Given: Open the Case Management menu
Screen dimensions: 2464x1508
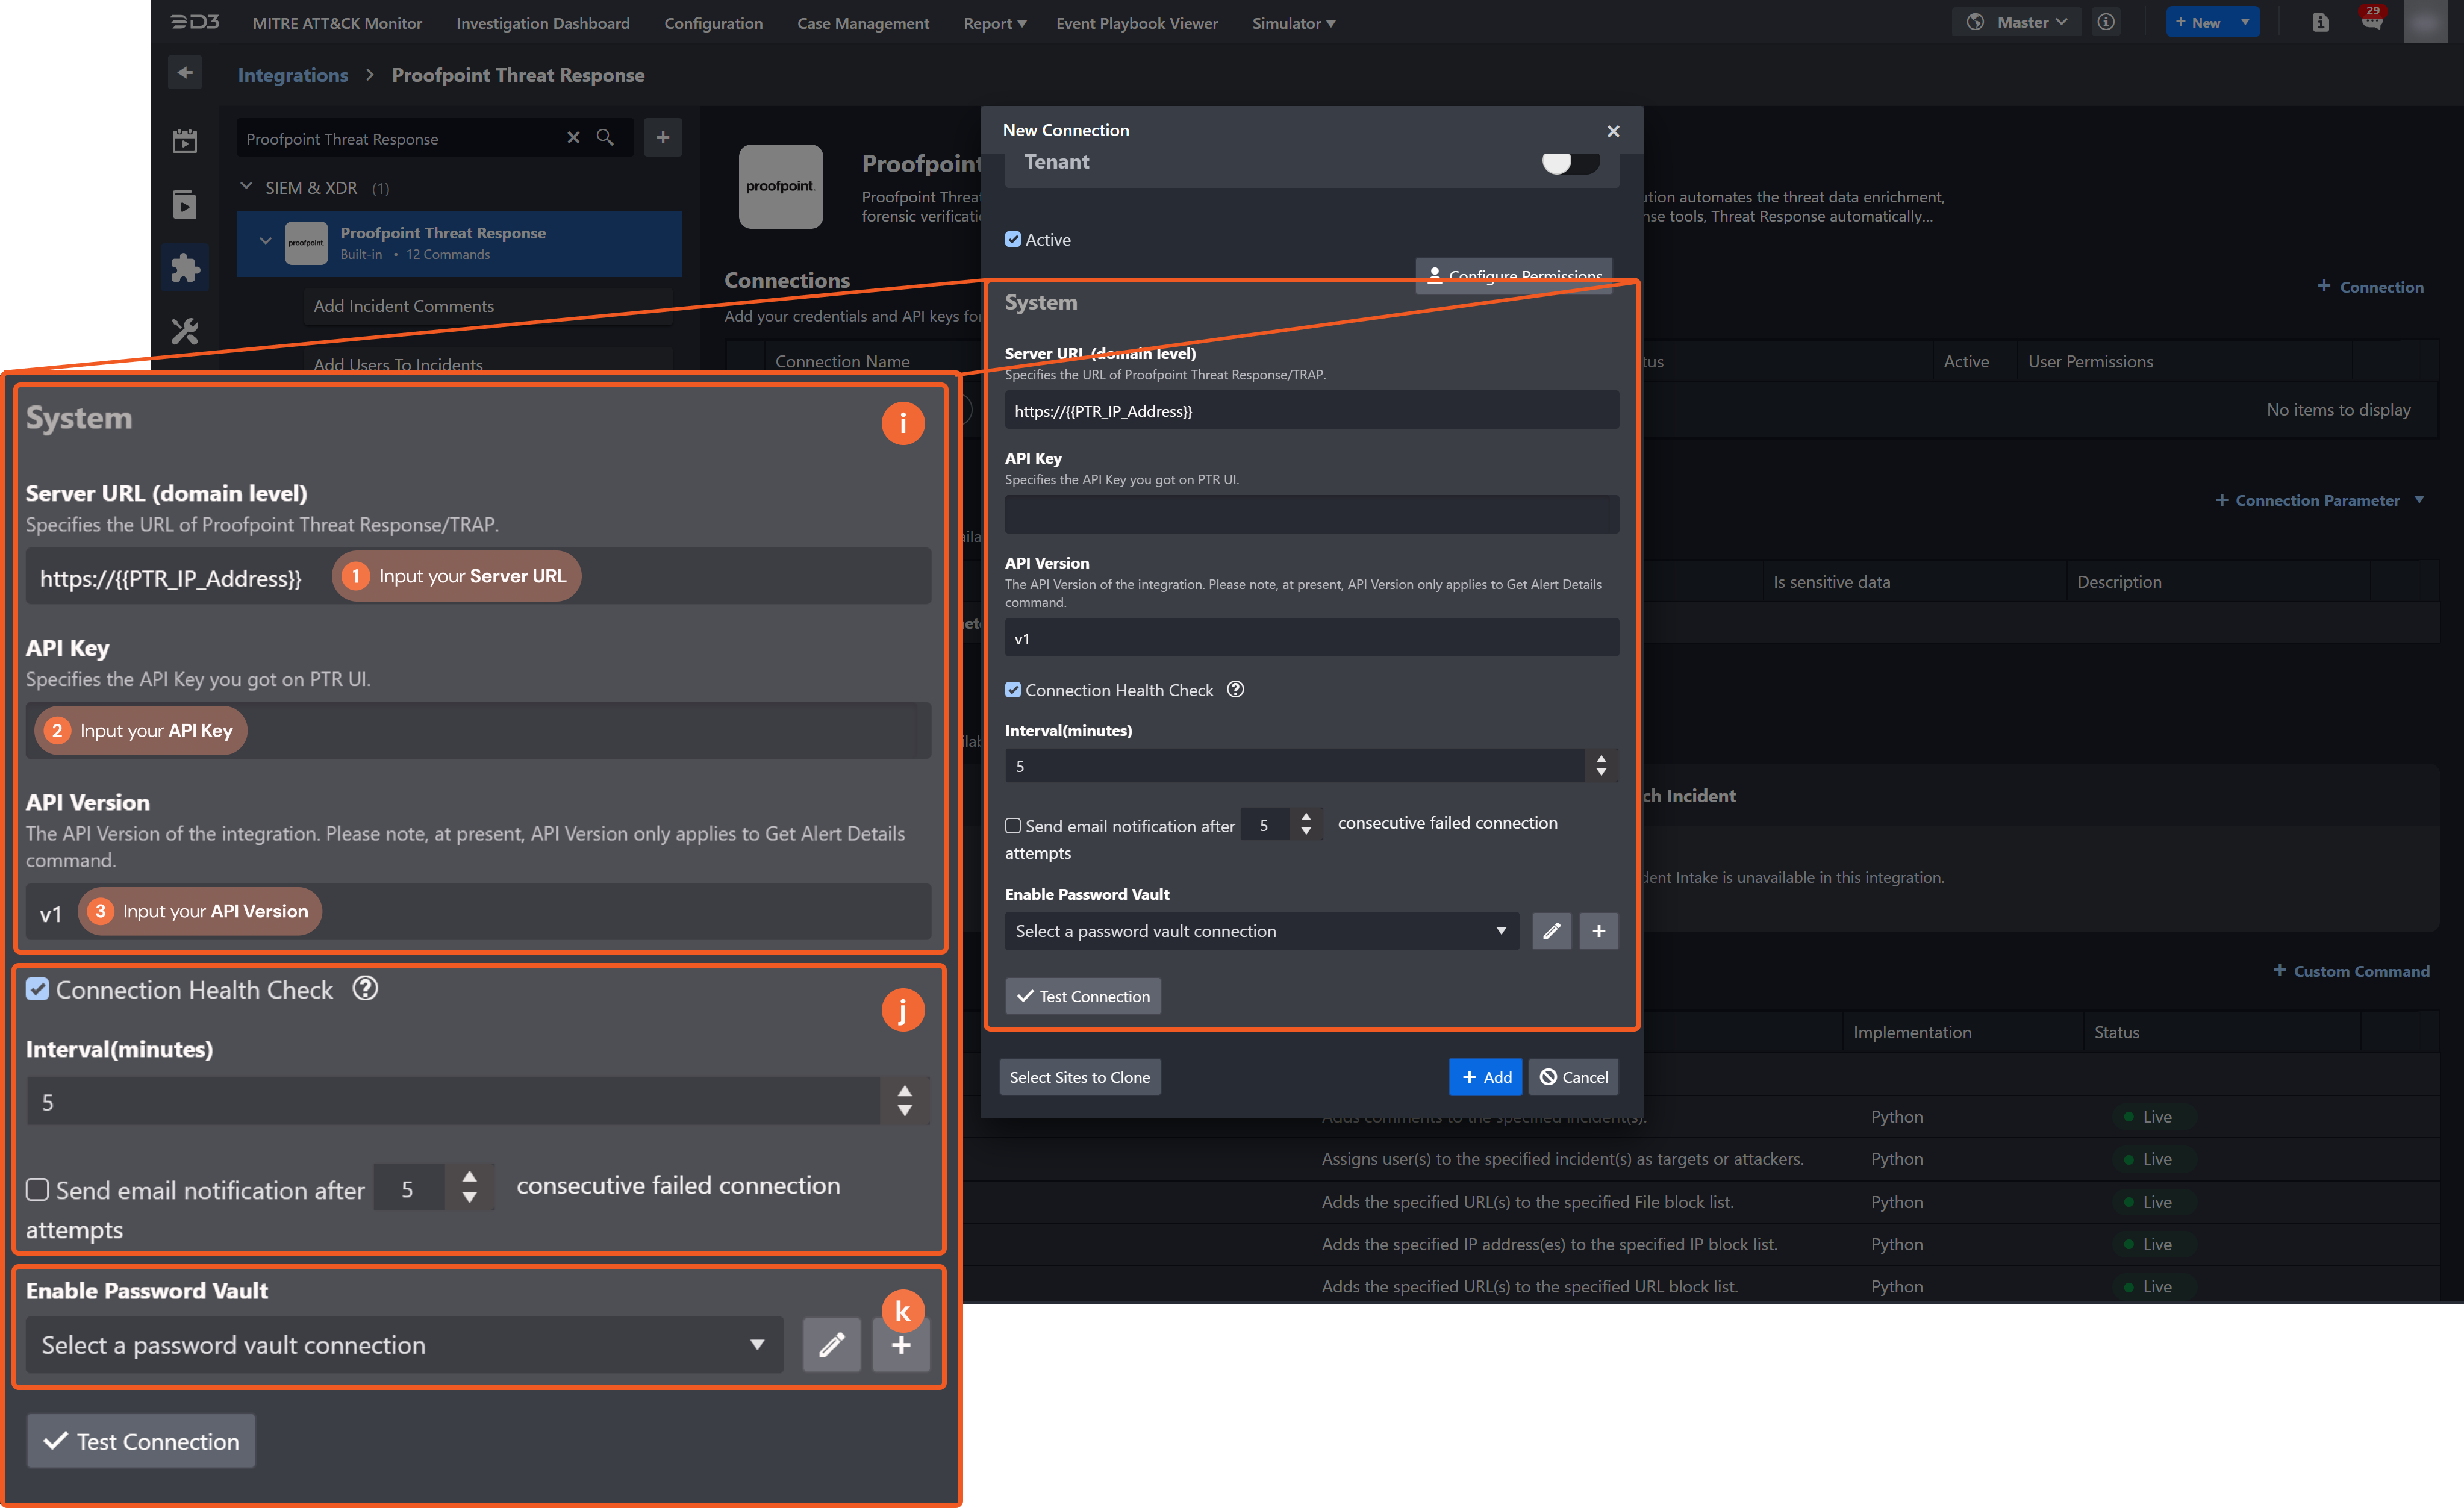Looking at the screenshot, I should click(x=862, y=23).
